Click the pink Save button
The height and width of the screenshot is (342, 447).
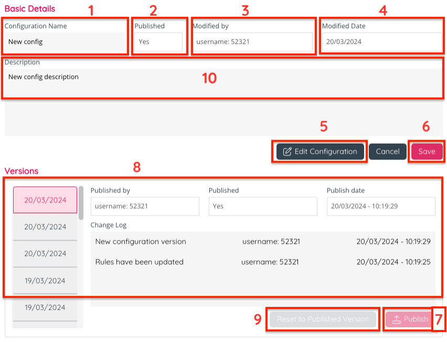coord(427,152)
